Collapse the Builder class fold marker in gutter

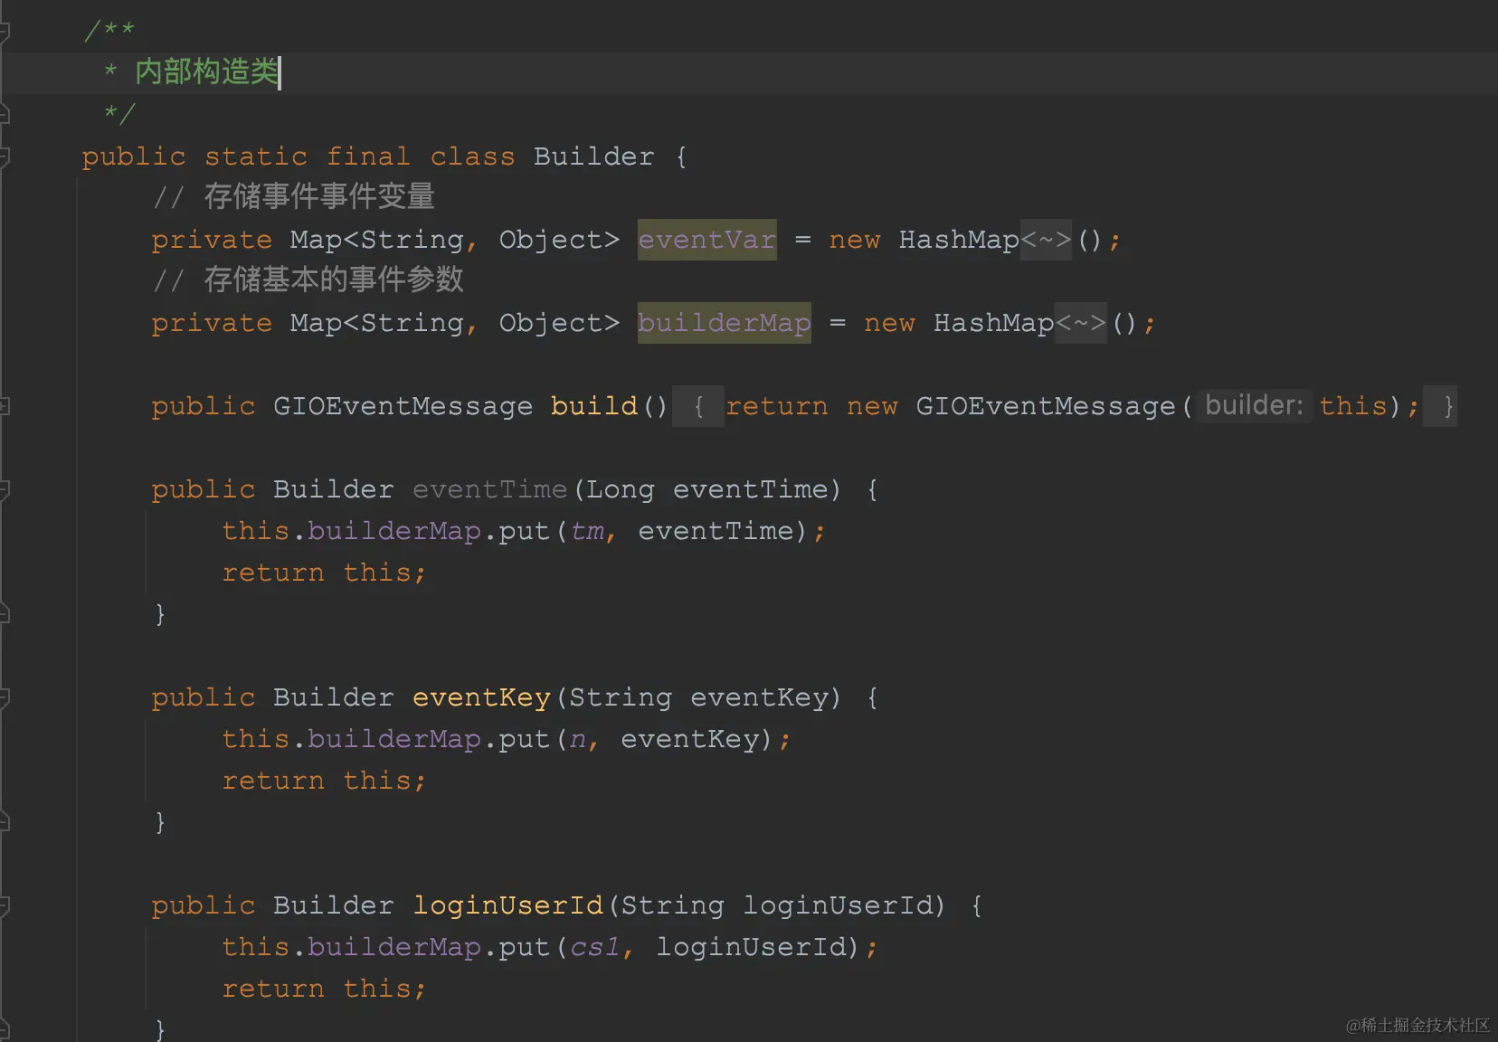point(4,157)
